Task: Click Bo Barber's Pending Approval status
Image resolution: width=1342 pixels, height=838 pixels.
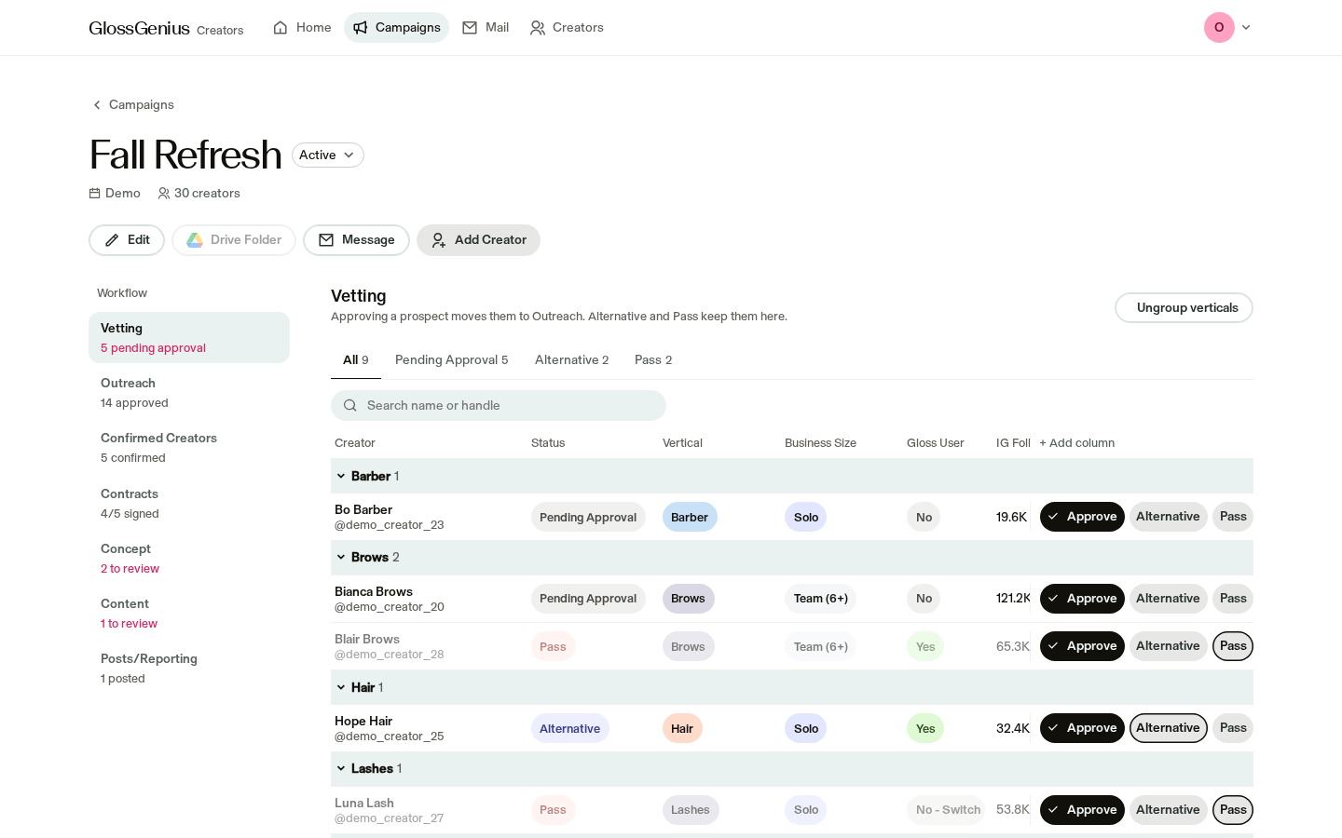Action: [x=588, y=518]
